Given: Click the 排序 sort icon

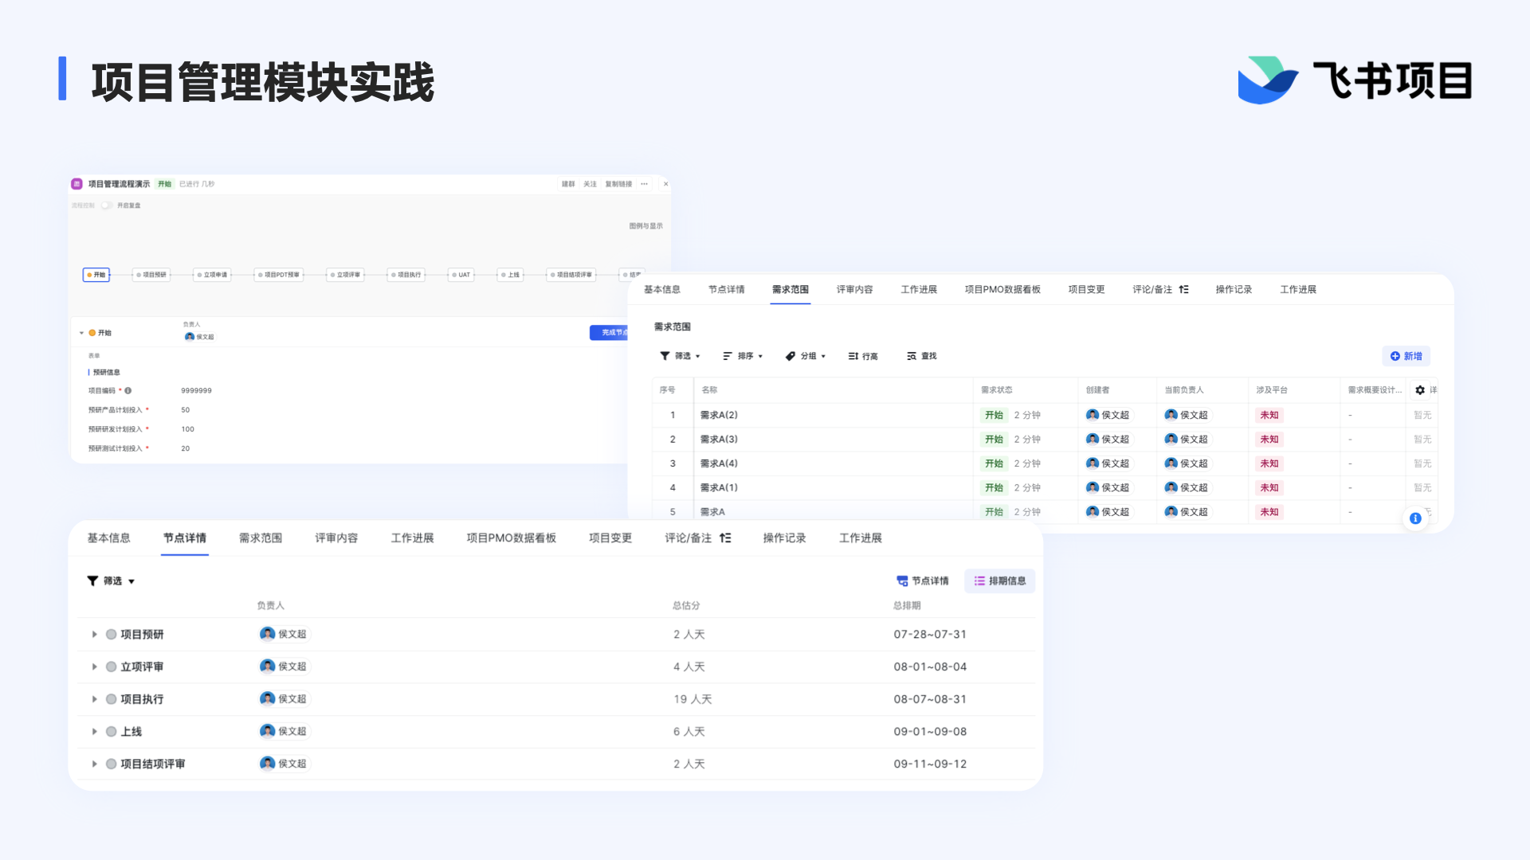Looking at the screenshot, I should (x=727, y=356).
